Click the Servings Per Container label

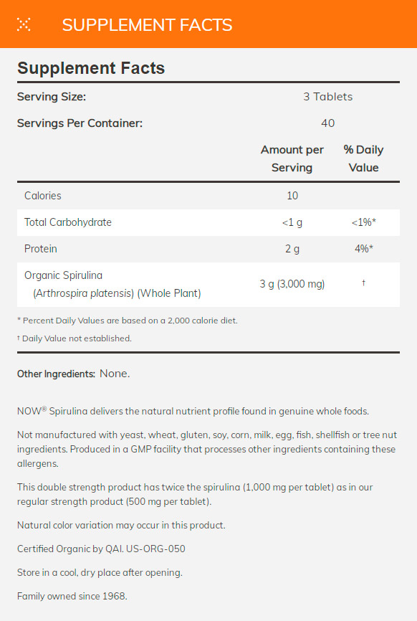tap(80, 123)
